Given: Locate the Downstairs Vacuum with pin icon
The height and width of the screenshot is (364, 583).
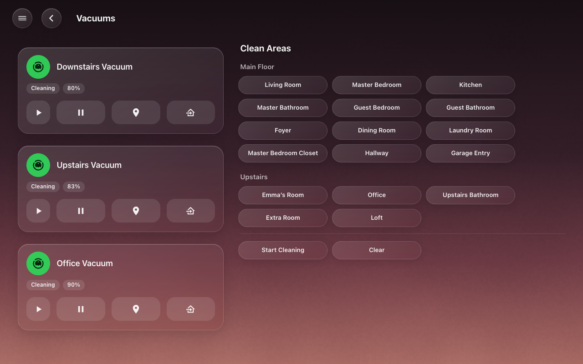Looking at the screenshot, I should point(136,112).
